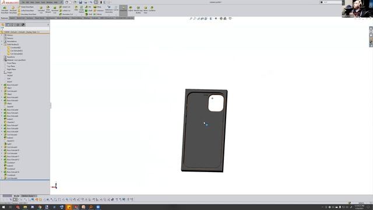Click Zoom to Fit in view toolbar

click(191, 18)
